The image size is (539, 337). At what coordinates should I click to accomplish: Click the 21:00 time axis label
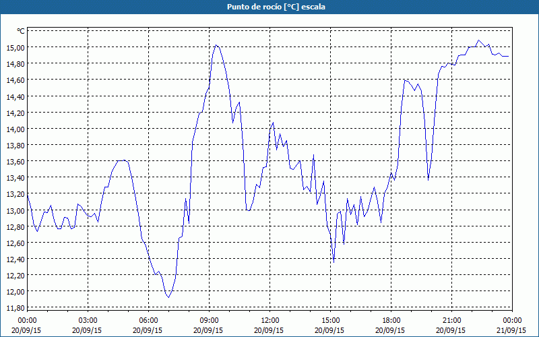pos(451,321)
